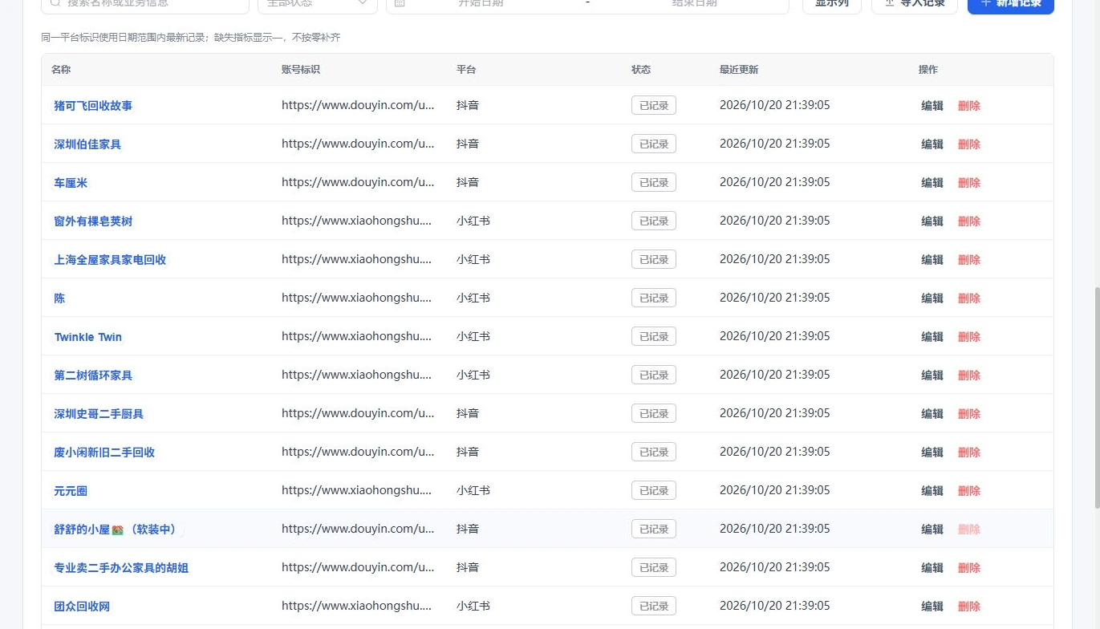Viewport: 1100px width, 629px height.
Task: Delete the Twinkle Twin record
Action: 969,337
